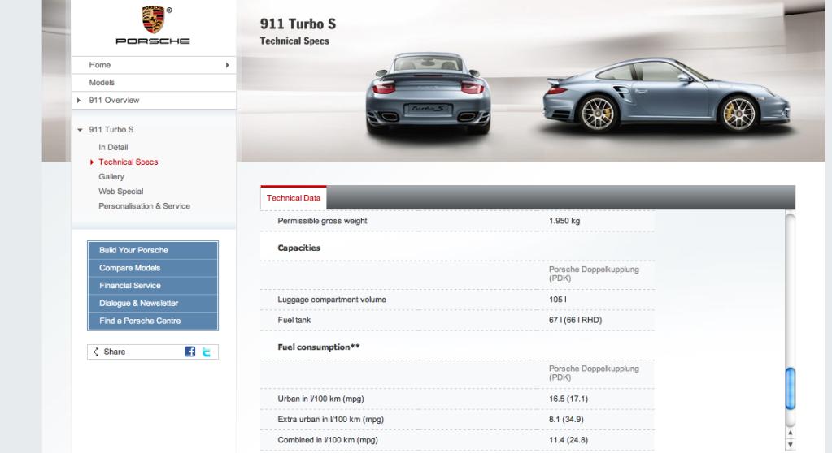Viewport: 832px width, 453px height.
Task: Click the 1.950 kg value
Action: (564, 221)
